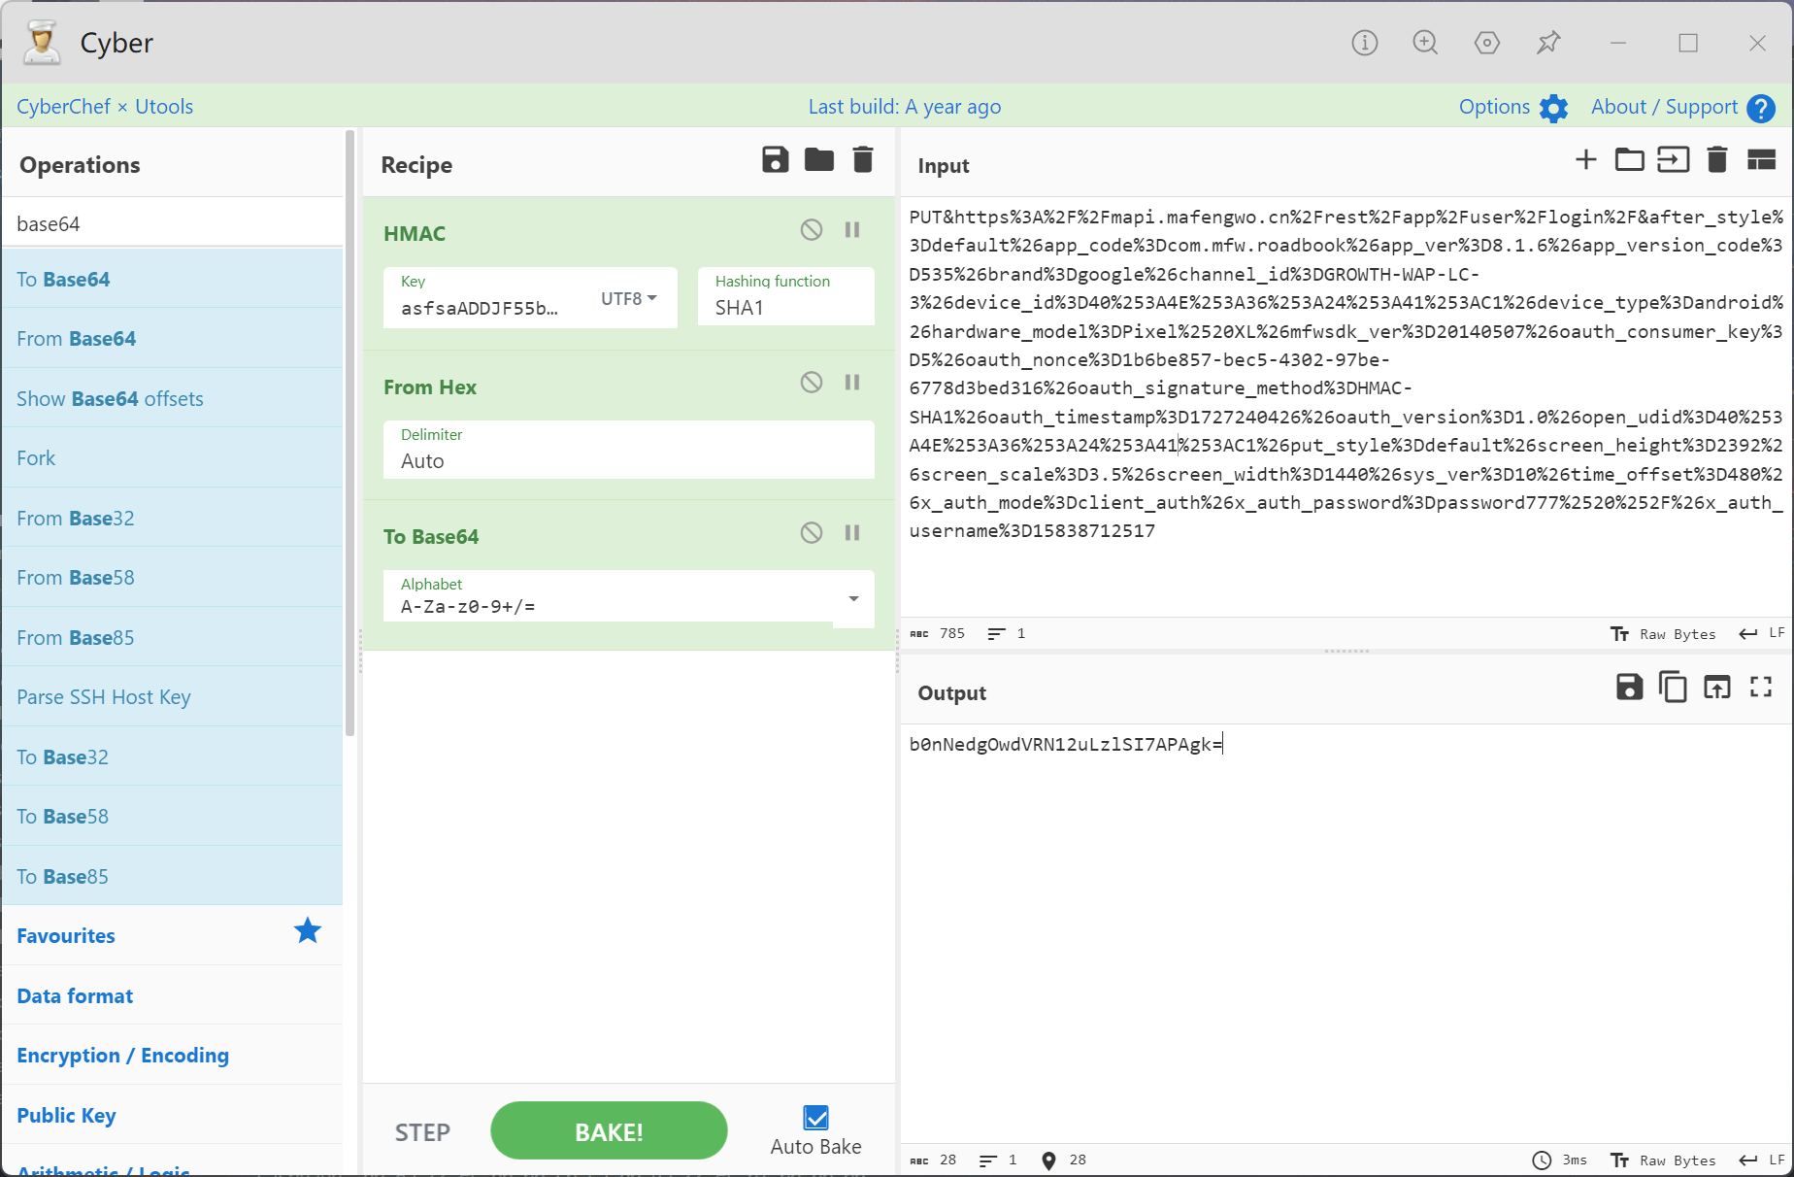The width and height of the screenshot is (1794, 1177).
Task: Change output end-of-line sequence LF
Action: [1762, 1160]
